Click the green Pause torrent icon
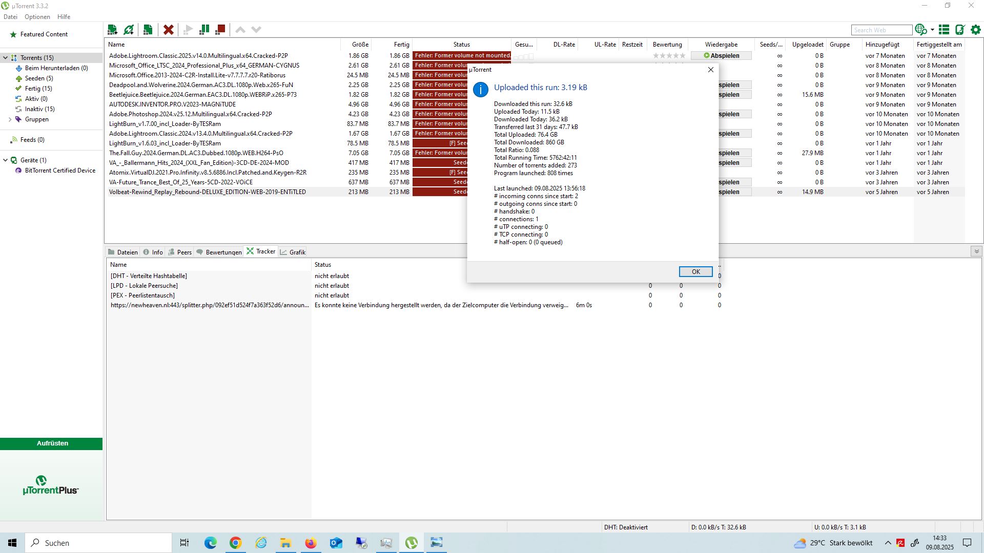The height and width of the screenshot is (553, 984). tap(204, 30)
